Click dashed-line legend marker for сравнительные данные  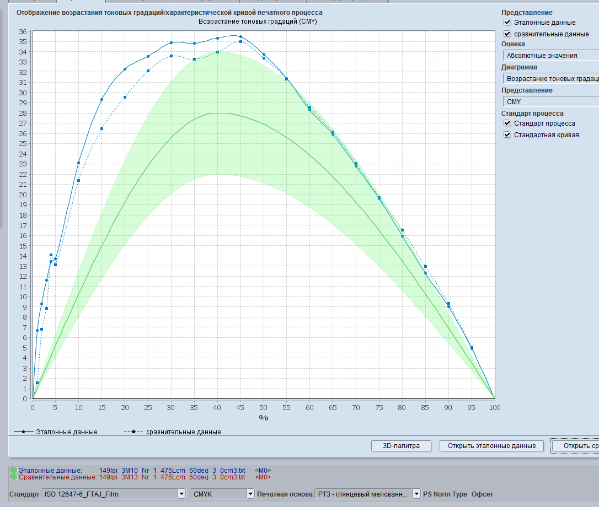[134, 432]
